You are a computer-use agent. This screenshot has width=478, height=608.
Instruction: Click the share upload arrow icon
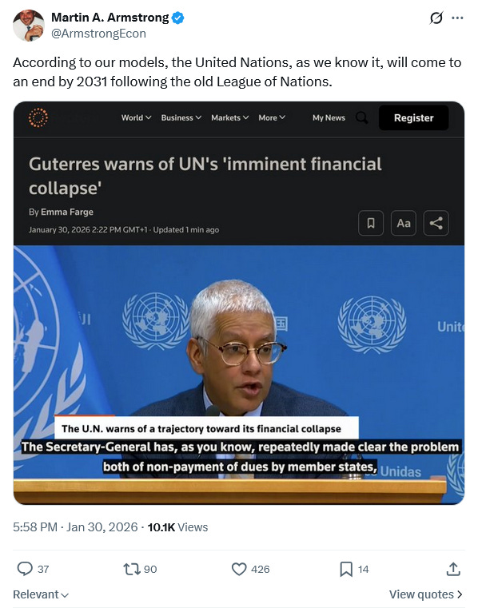453,569
